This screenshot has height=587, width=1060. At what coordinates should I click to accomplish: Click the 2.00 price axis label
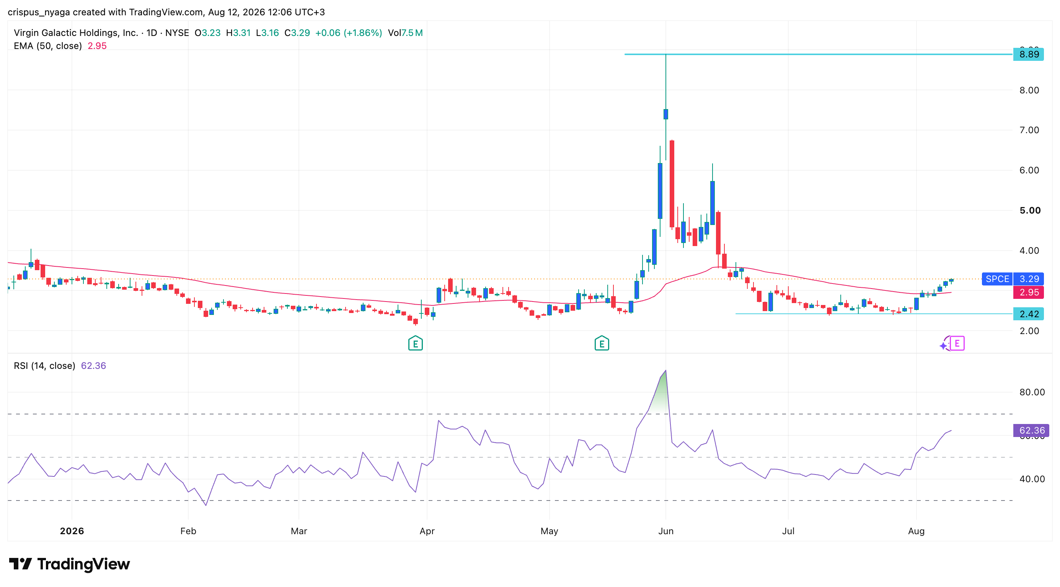pyautogui.click(x=1029, y=331)
